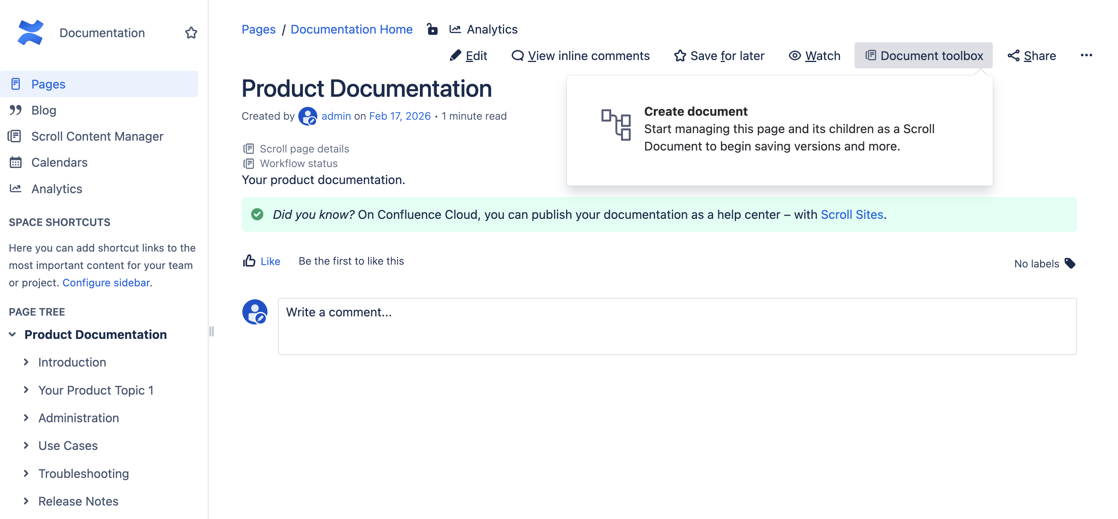Open Calendars in the sidebar

point(59,162)
